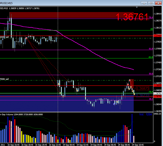Click the red sell entry diamond near 5465 sell label
Viewport: 163px width, 146px height.
pos(26,38)
